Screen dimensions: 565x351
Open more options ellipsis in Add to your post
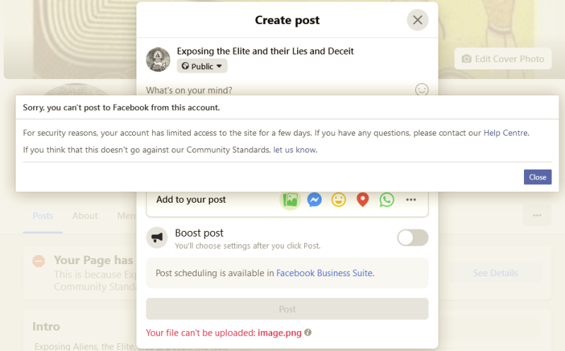click(x=411, y=200)
